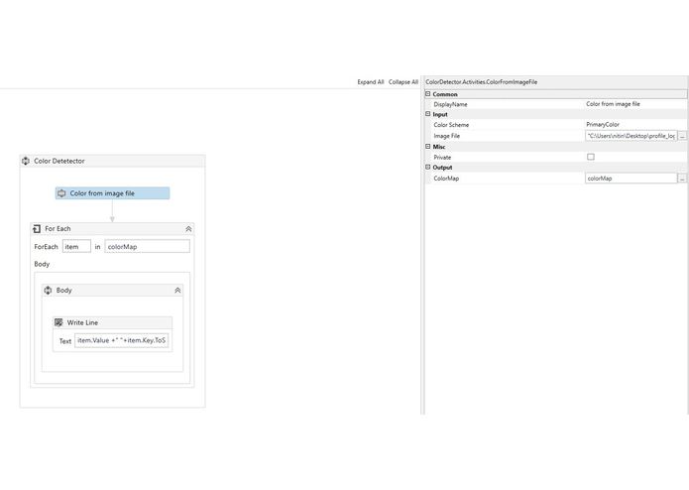Click the Image File property label

(446, 136)
